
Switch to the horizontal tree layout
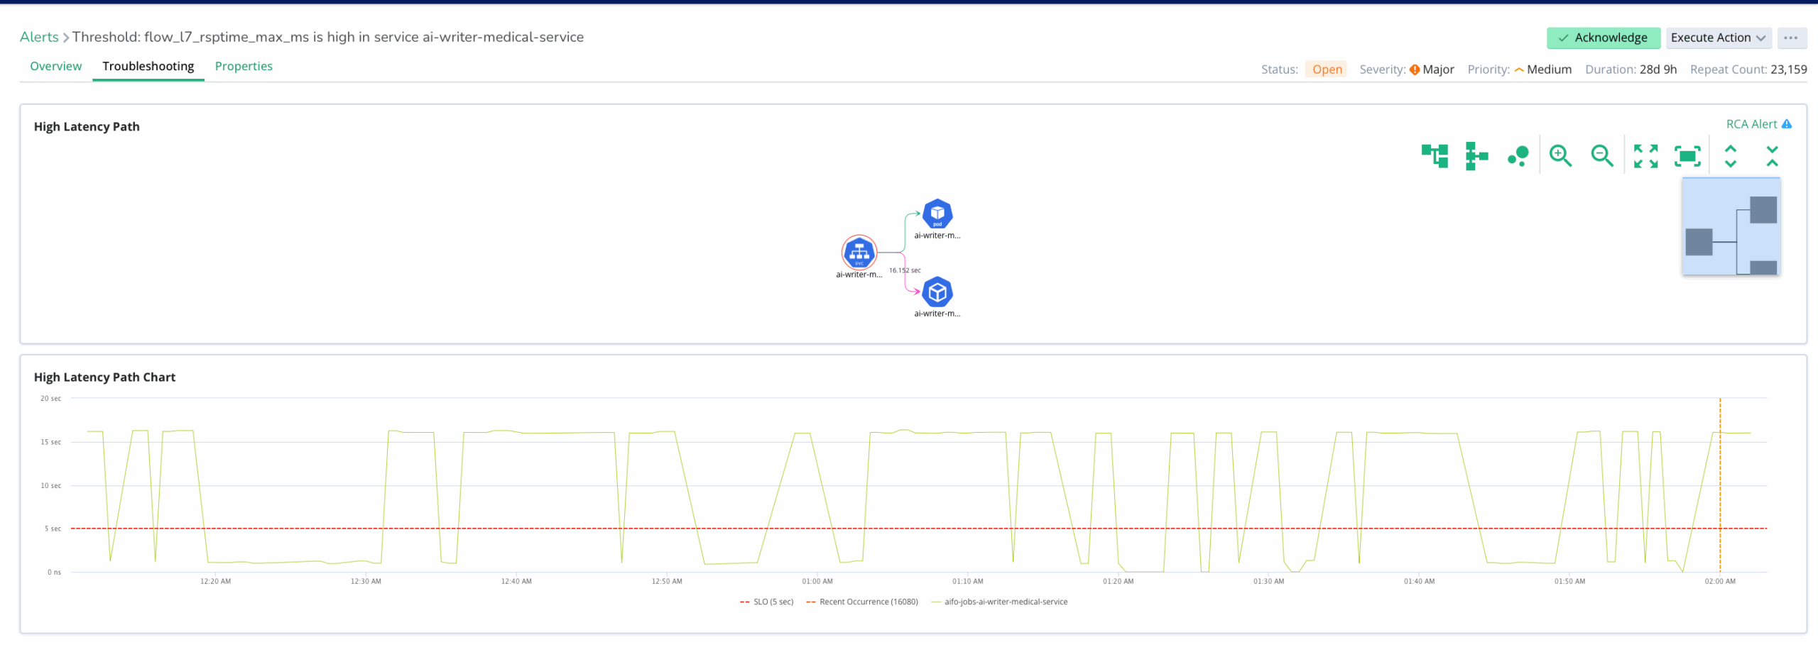(1476, 155)
